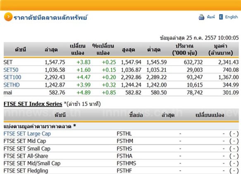
Task: Open the SET100 index link
Action: (x=12, y=77)
